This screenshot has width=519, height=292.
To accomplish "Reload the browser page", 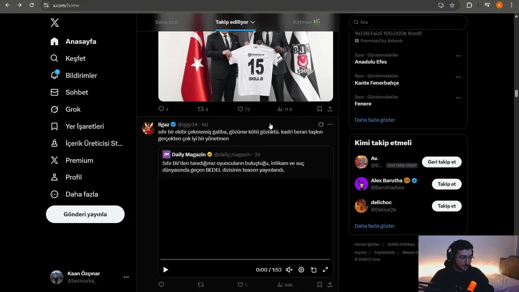I will click(x=32, y=5).
